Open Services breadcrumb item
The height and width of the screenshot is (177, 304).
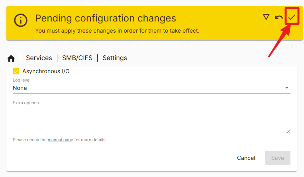pyautogui.click(x=39, y=58)
